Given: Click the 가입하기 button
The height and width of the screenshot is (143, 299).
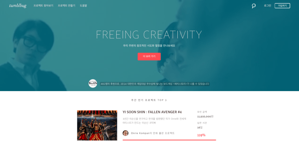Looking at the screenshot, I should pos(282,6).
